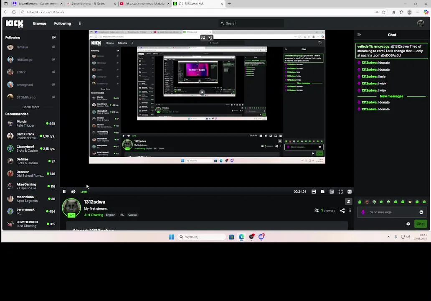Show hidden system tray icons

(x=389, y=237)
